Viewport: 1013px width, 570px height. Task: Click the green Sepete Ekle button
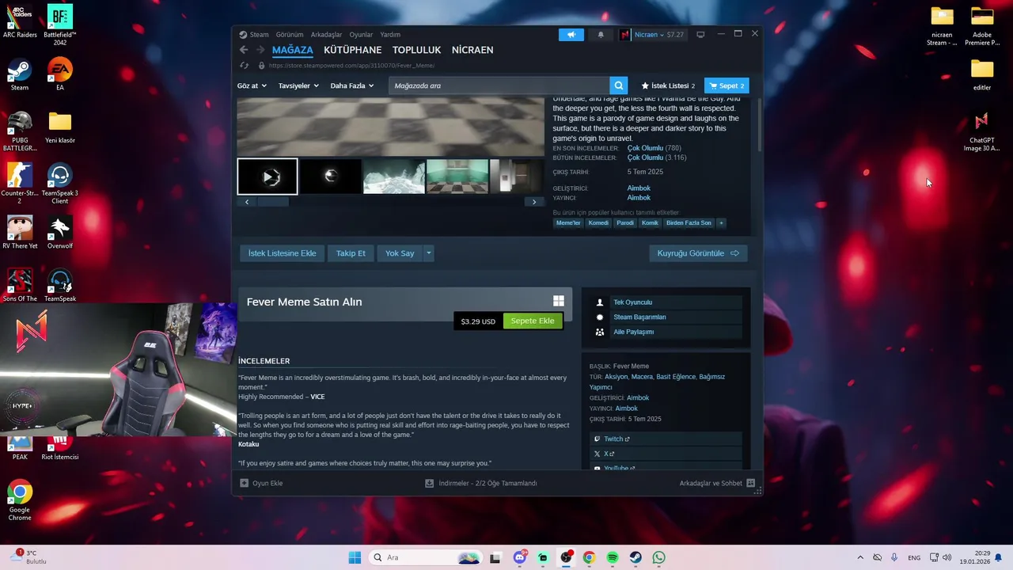pyautogui.click(x=533, y=321)
